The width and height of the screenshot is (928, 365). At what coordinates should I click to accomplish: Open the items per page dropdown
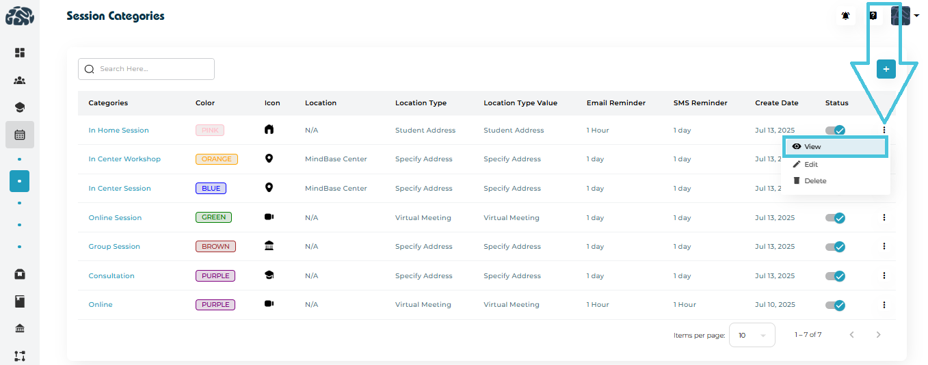[752, 335]
